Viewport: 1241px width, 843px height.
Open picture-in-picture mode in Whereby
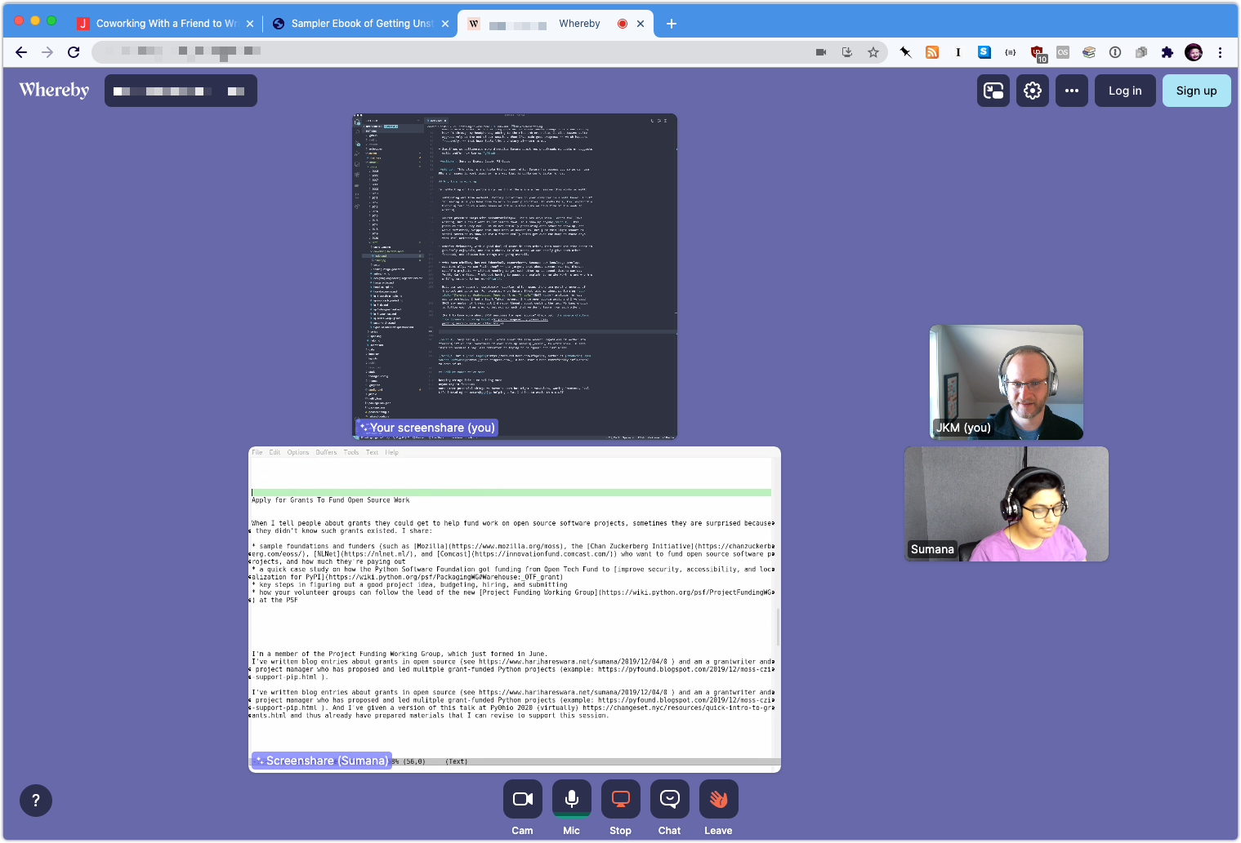point(993,91)
